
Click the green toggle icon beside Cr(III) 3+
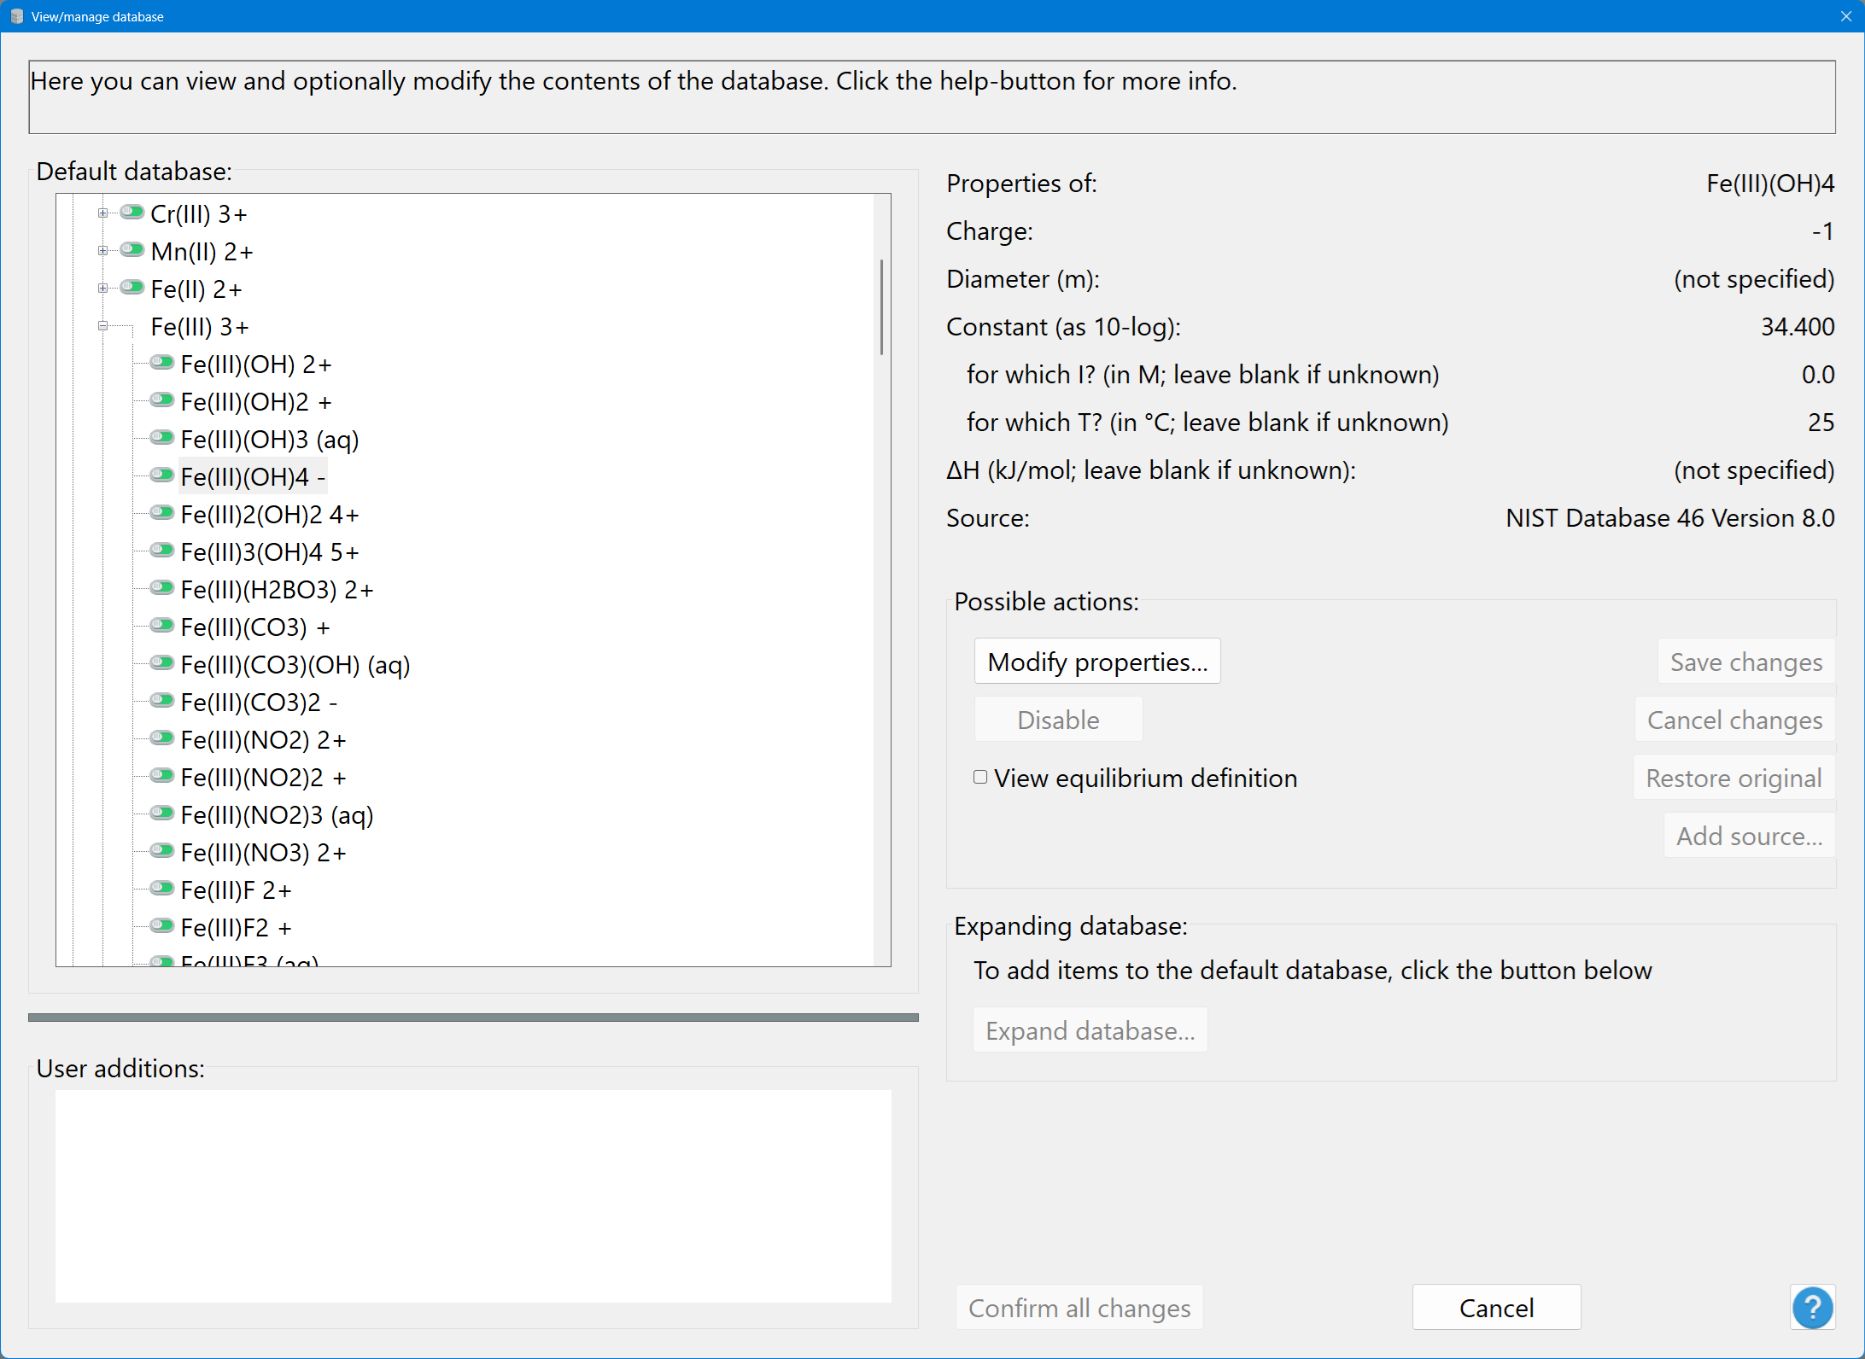pyautogui.click(x=132, y=212)
